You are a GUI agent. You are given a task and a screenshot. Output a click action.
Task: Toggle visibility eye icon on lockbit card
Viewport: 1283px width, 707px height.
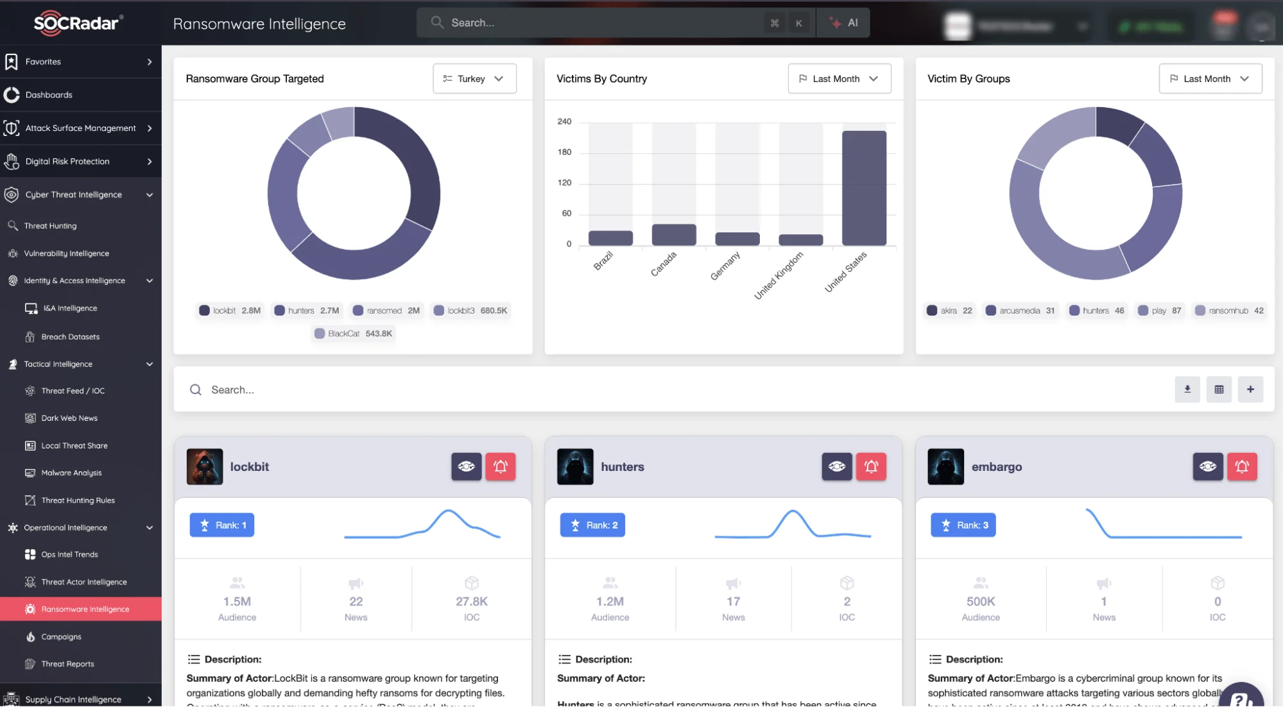(465, 466)
